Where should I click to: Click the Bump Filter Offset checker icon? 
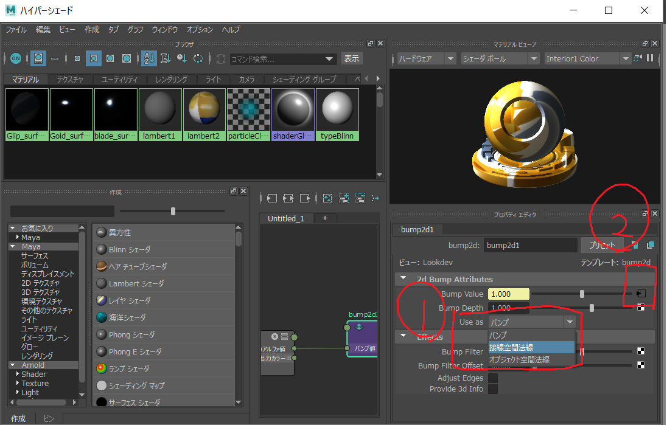(641, 365)
